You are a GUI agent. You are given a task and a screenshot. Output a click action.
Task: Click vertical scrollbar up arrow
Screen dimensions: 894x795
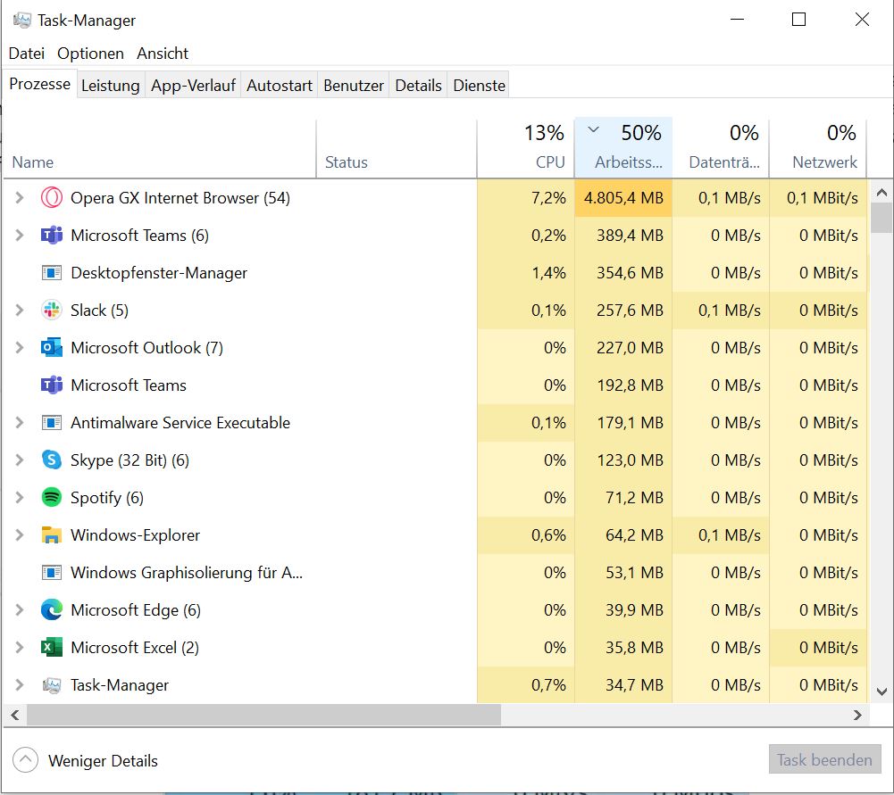[881, 193]
